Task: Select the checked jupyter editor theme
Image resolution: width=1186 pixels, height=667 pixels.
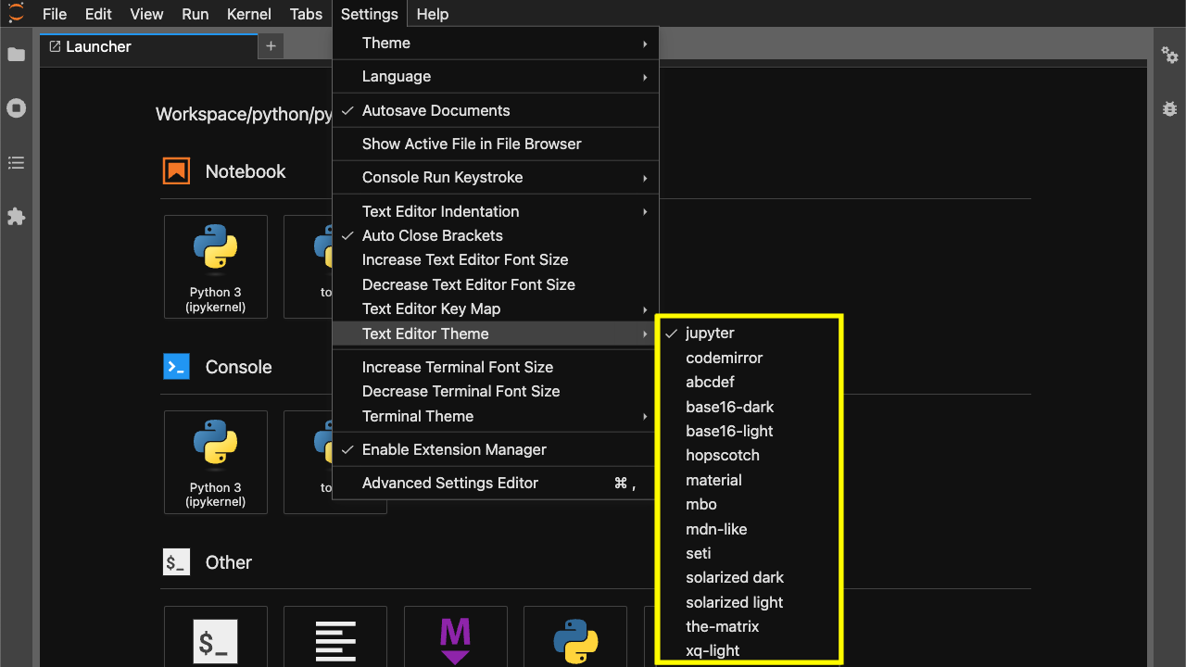Action: (x=749, y=333)
